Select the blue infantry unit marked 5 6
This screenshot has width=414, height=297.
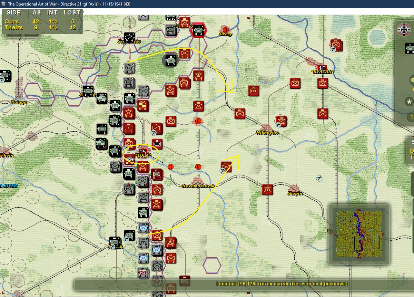[143, 228]
